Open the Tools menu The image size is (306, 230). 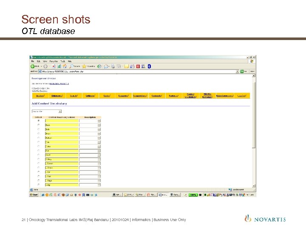pyautogui.click(x=62, y=61)
